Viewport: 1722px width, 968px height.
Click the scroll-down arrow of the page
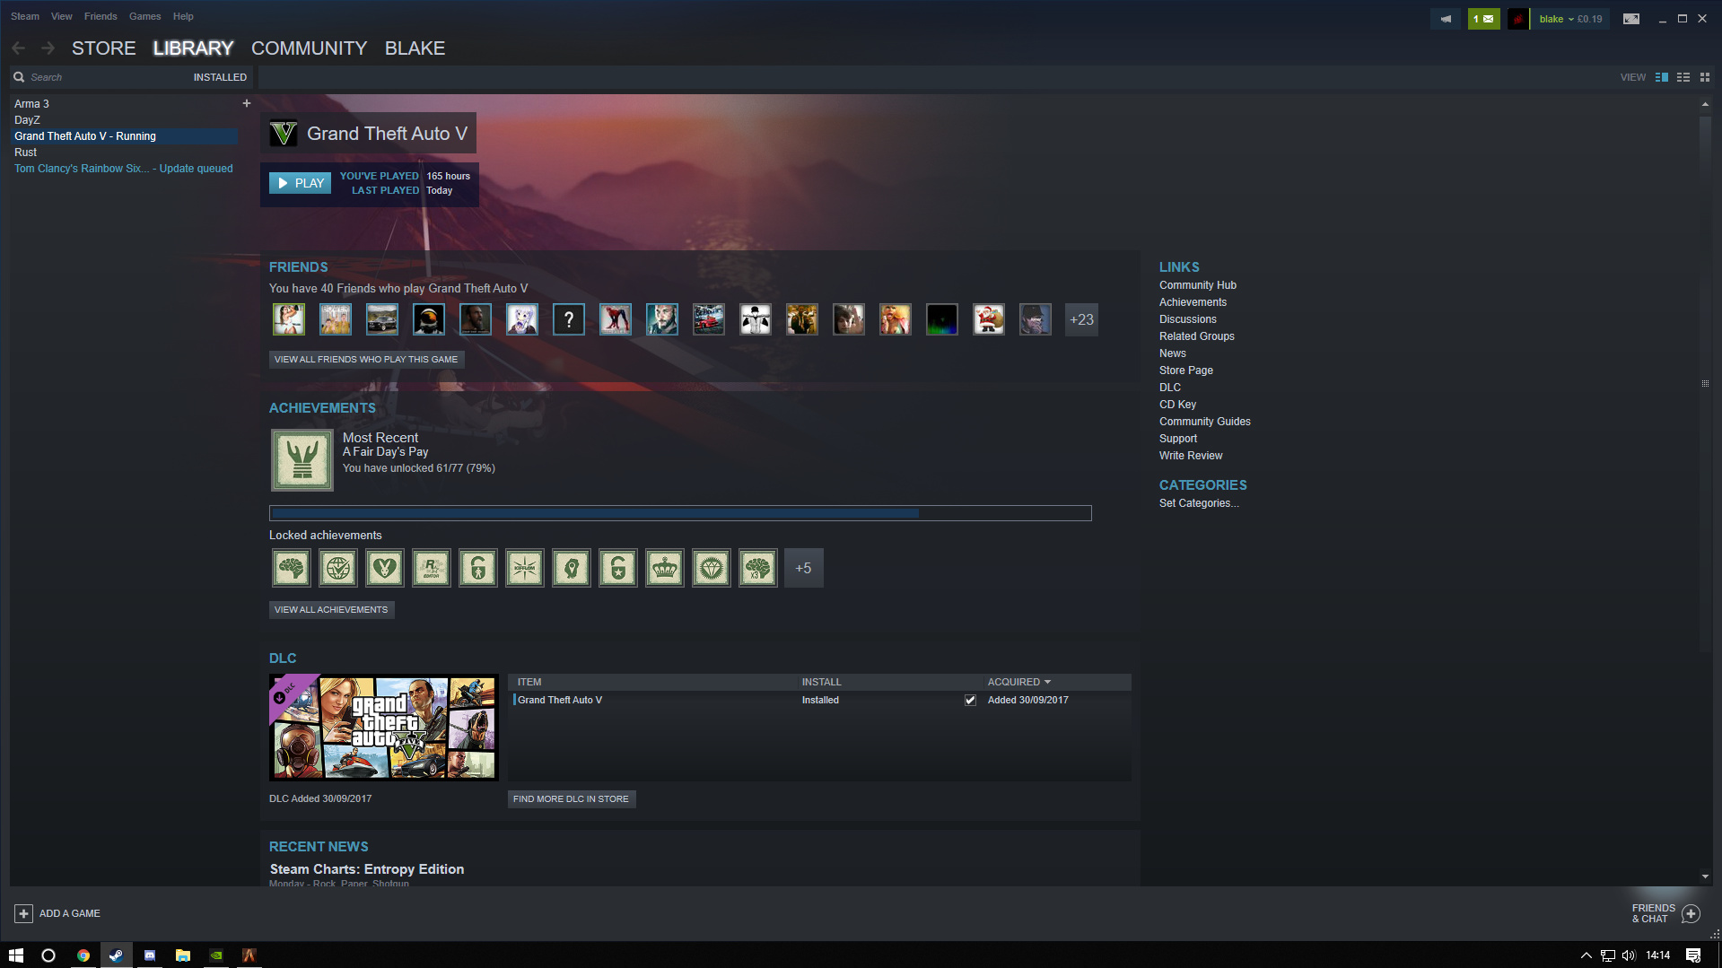1705,876
